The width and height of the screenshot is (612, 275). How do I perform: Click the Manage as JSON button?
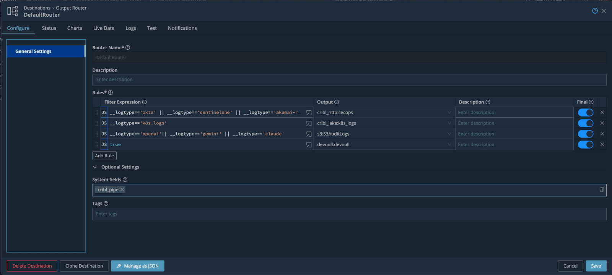138,266
